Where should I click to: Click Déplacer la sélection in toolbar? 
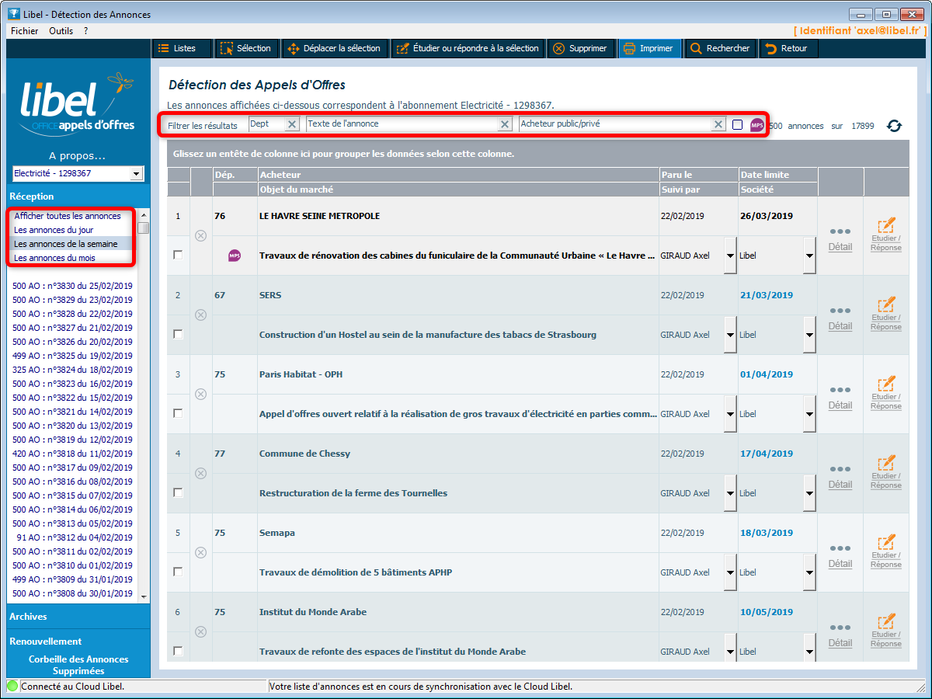[334, 48]
